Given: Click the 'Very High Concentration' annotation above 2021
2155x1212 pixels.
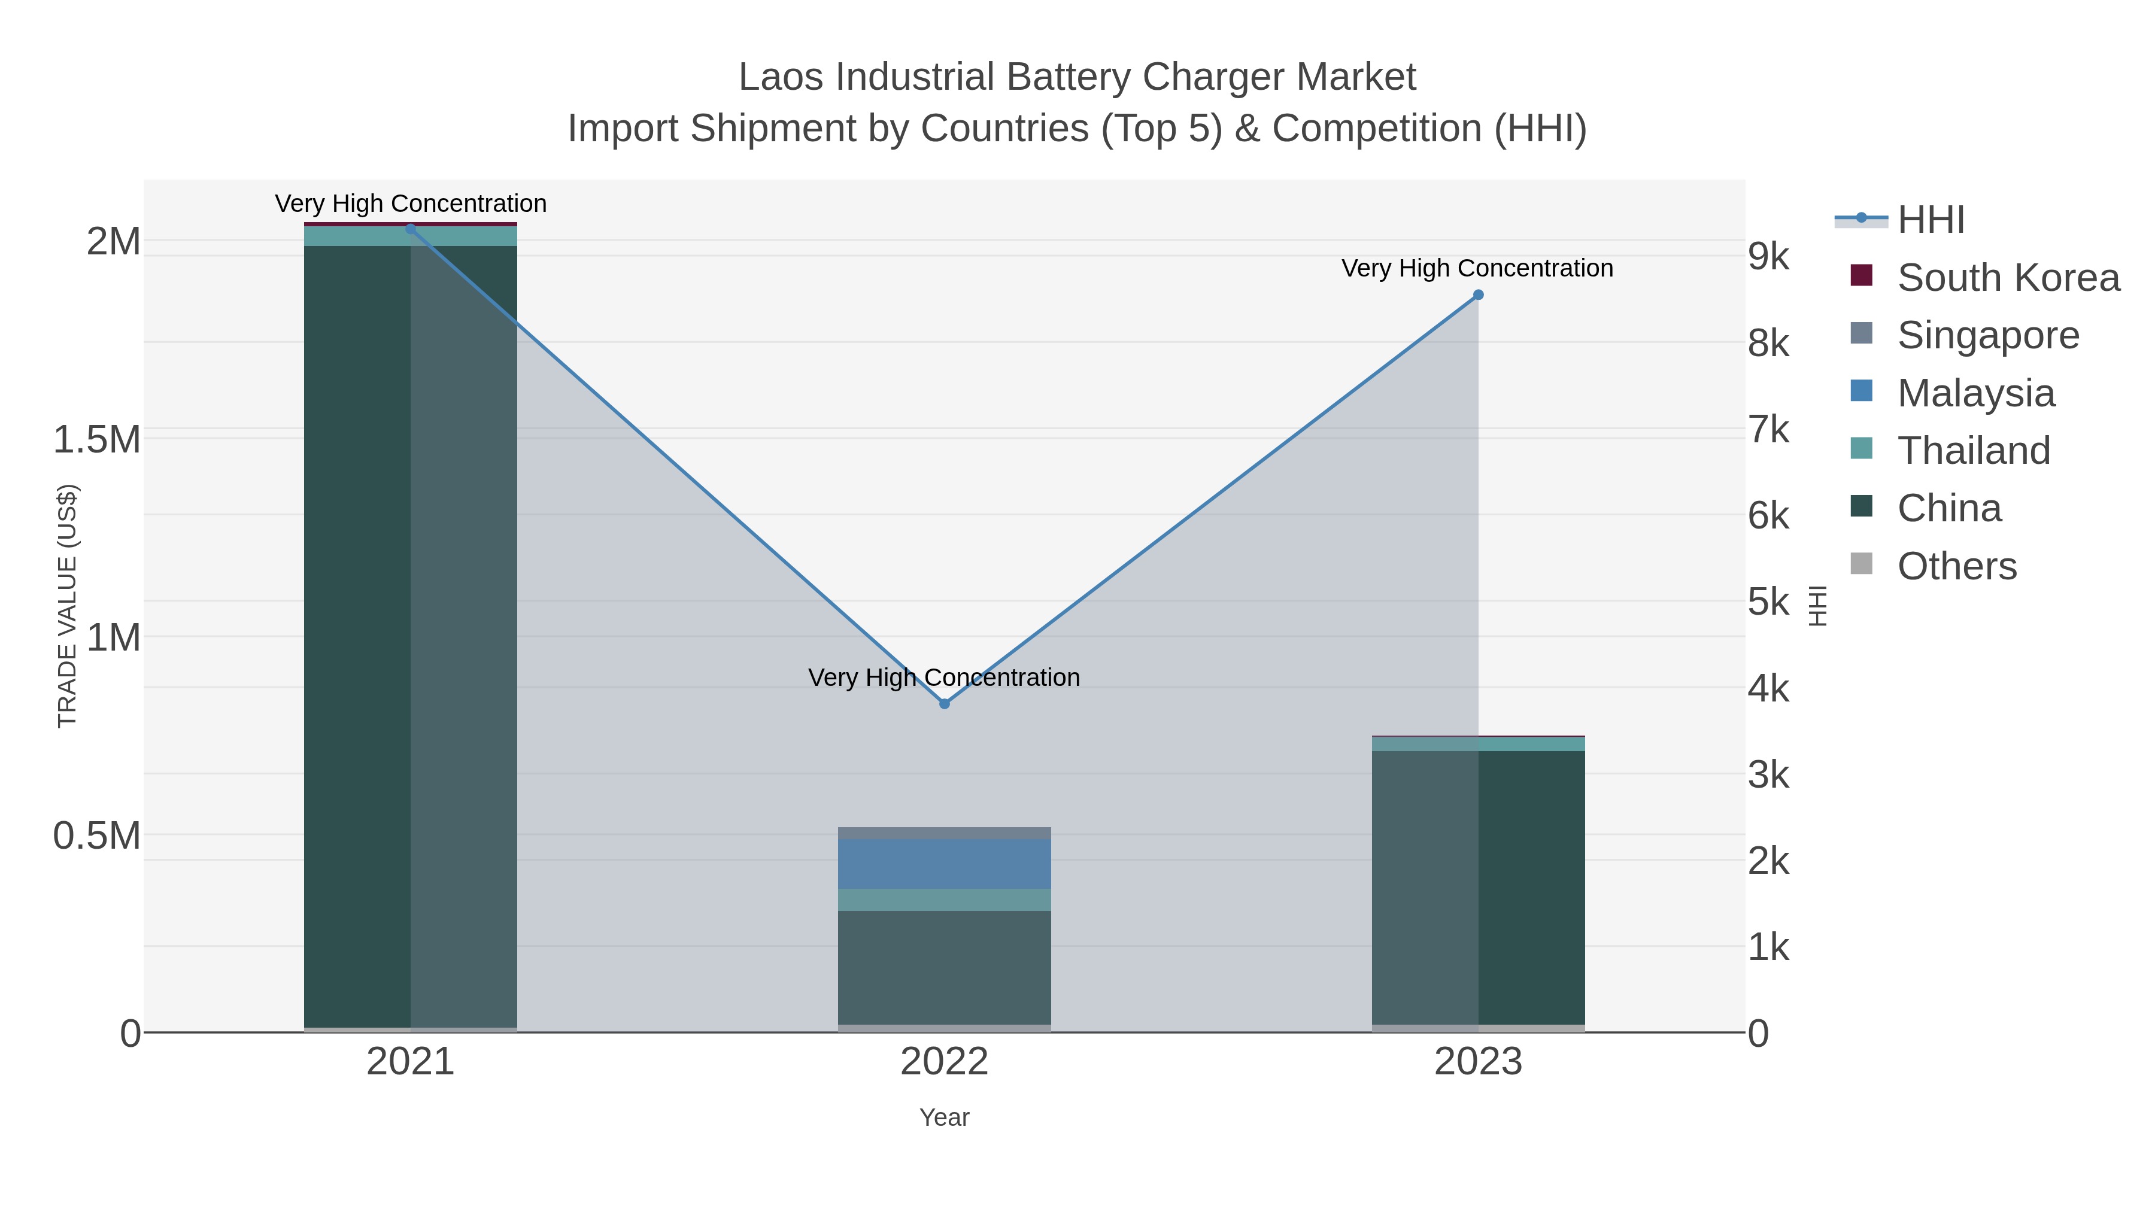Looking at the screenshot, I should pyautogui.click(x=411, y=204).
